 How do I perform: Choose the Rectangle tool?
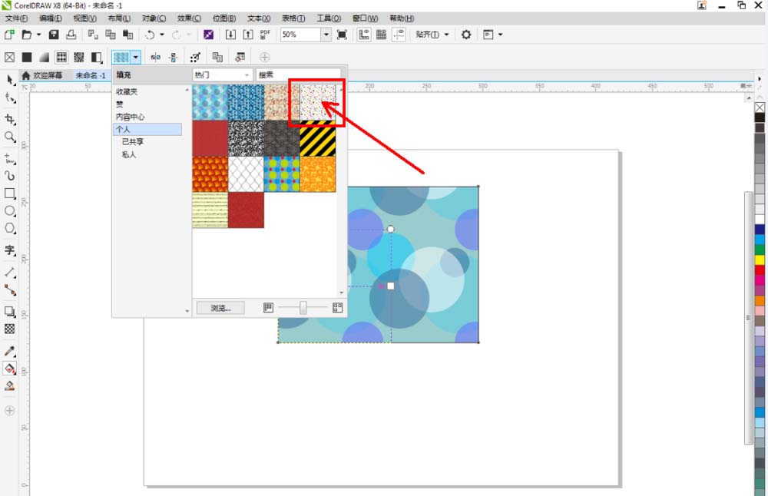(10, 193)
